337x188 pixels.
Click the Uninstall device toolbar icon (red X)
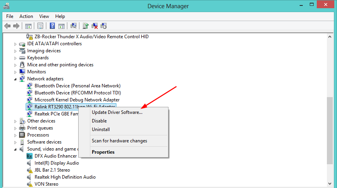pos(95,26)
